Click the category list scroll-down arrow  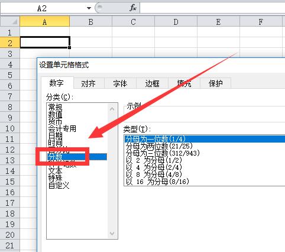coord(112,234)
